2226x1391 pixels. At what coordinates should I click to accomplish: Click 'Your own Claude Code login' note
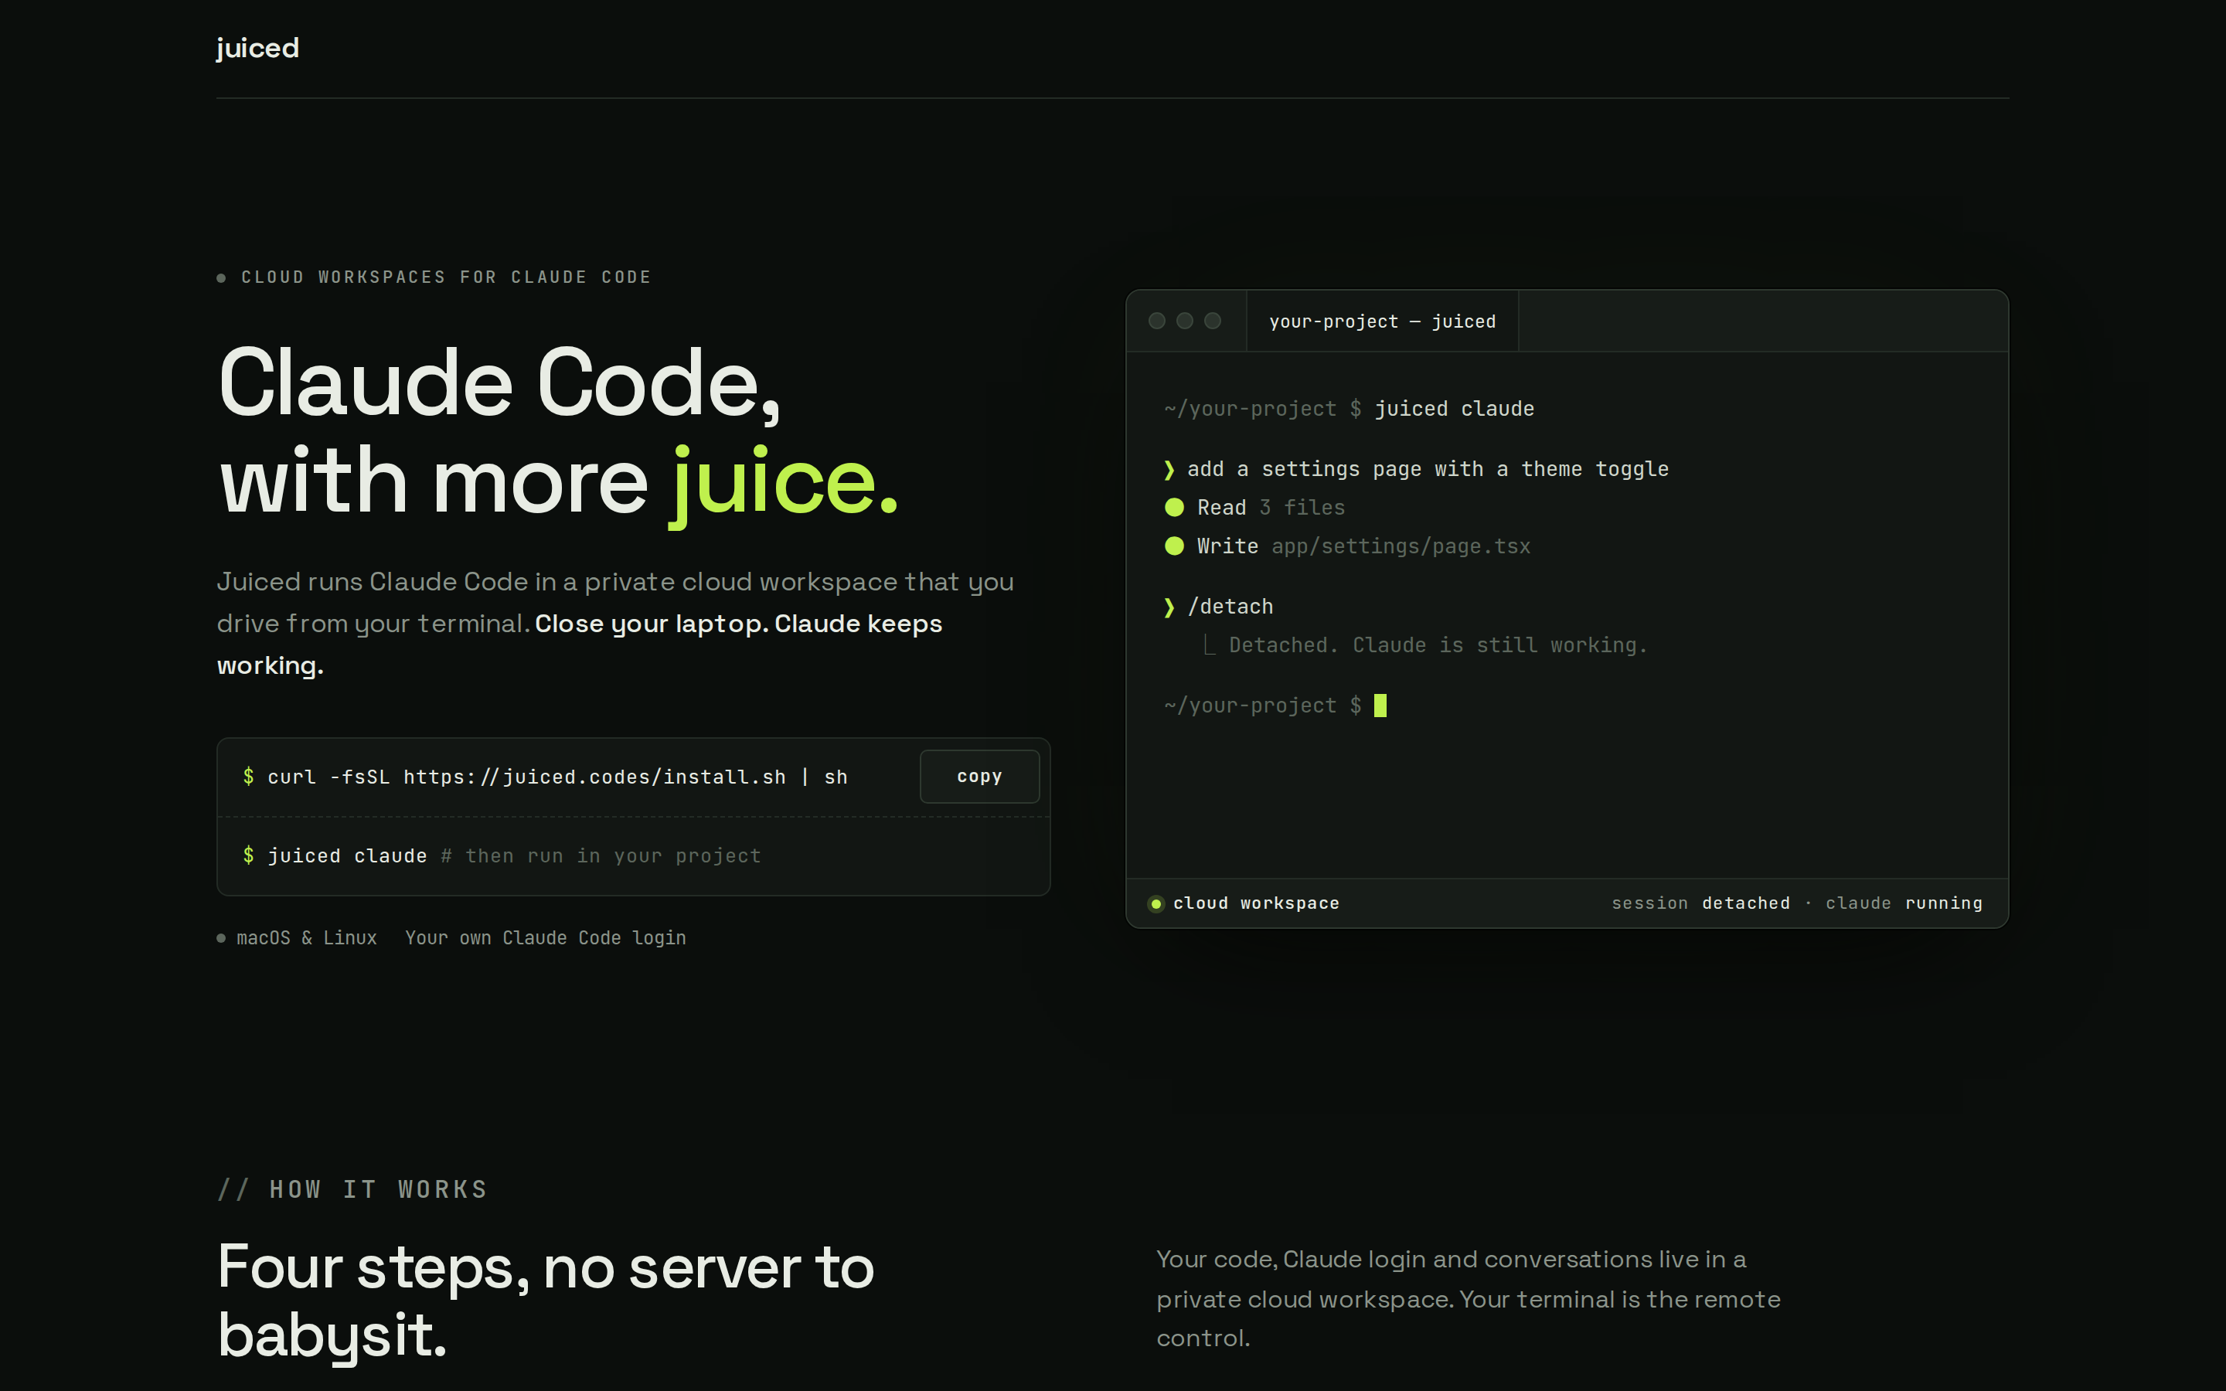[546, 937]
